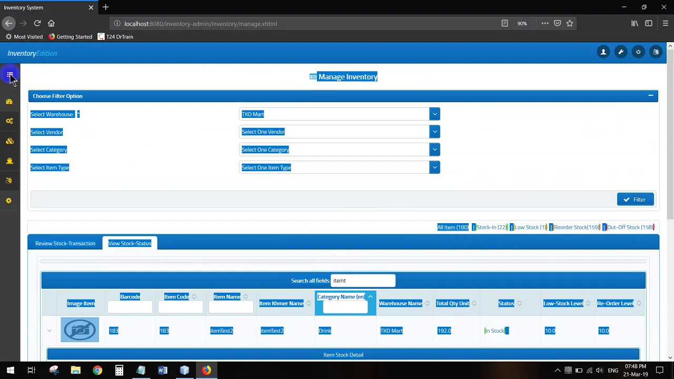The width and height of the screenshot is (674, 379).
Task: Show Stock-In (22) items
Action: point(490,227)
